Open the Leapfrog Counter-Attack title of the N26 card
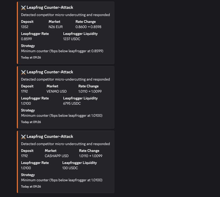Image resolution: width=220 pixels, height=197 pixels. (50, 7)
